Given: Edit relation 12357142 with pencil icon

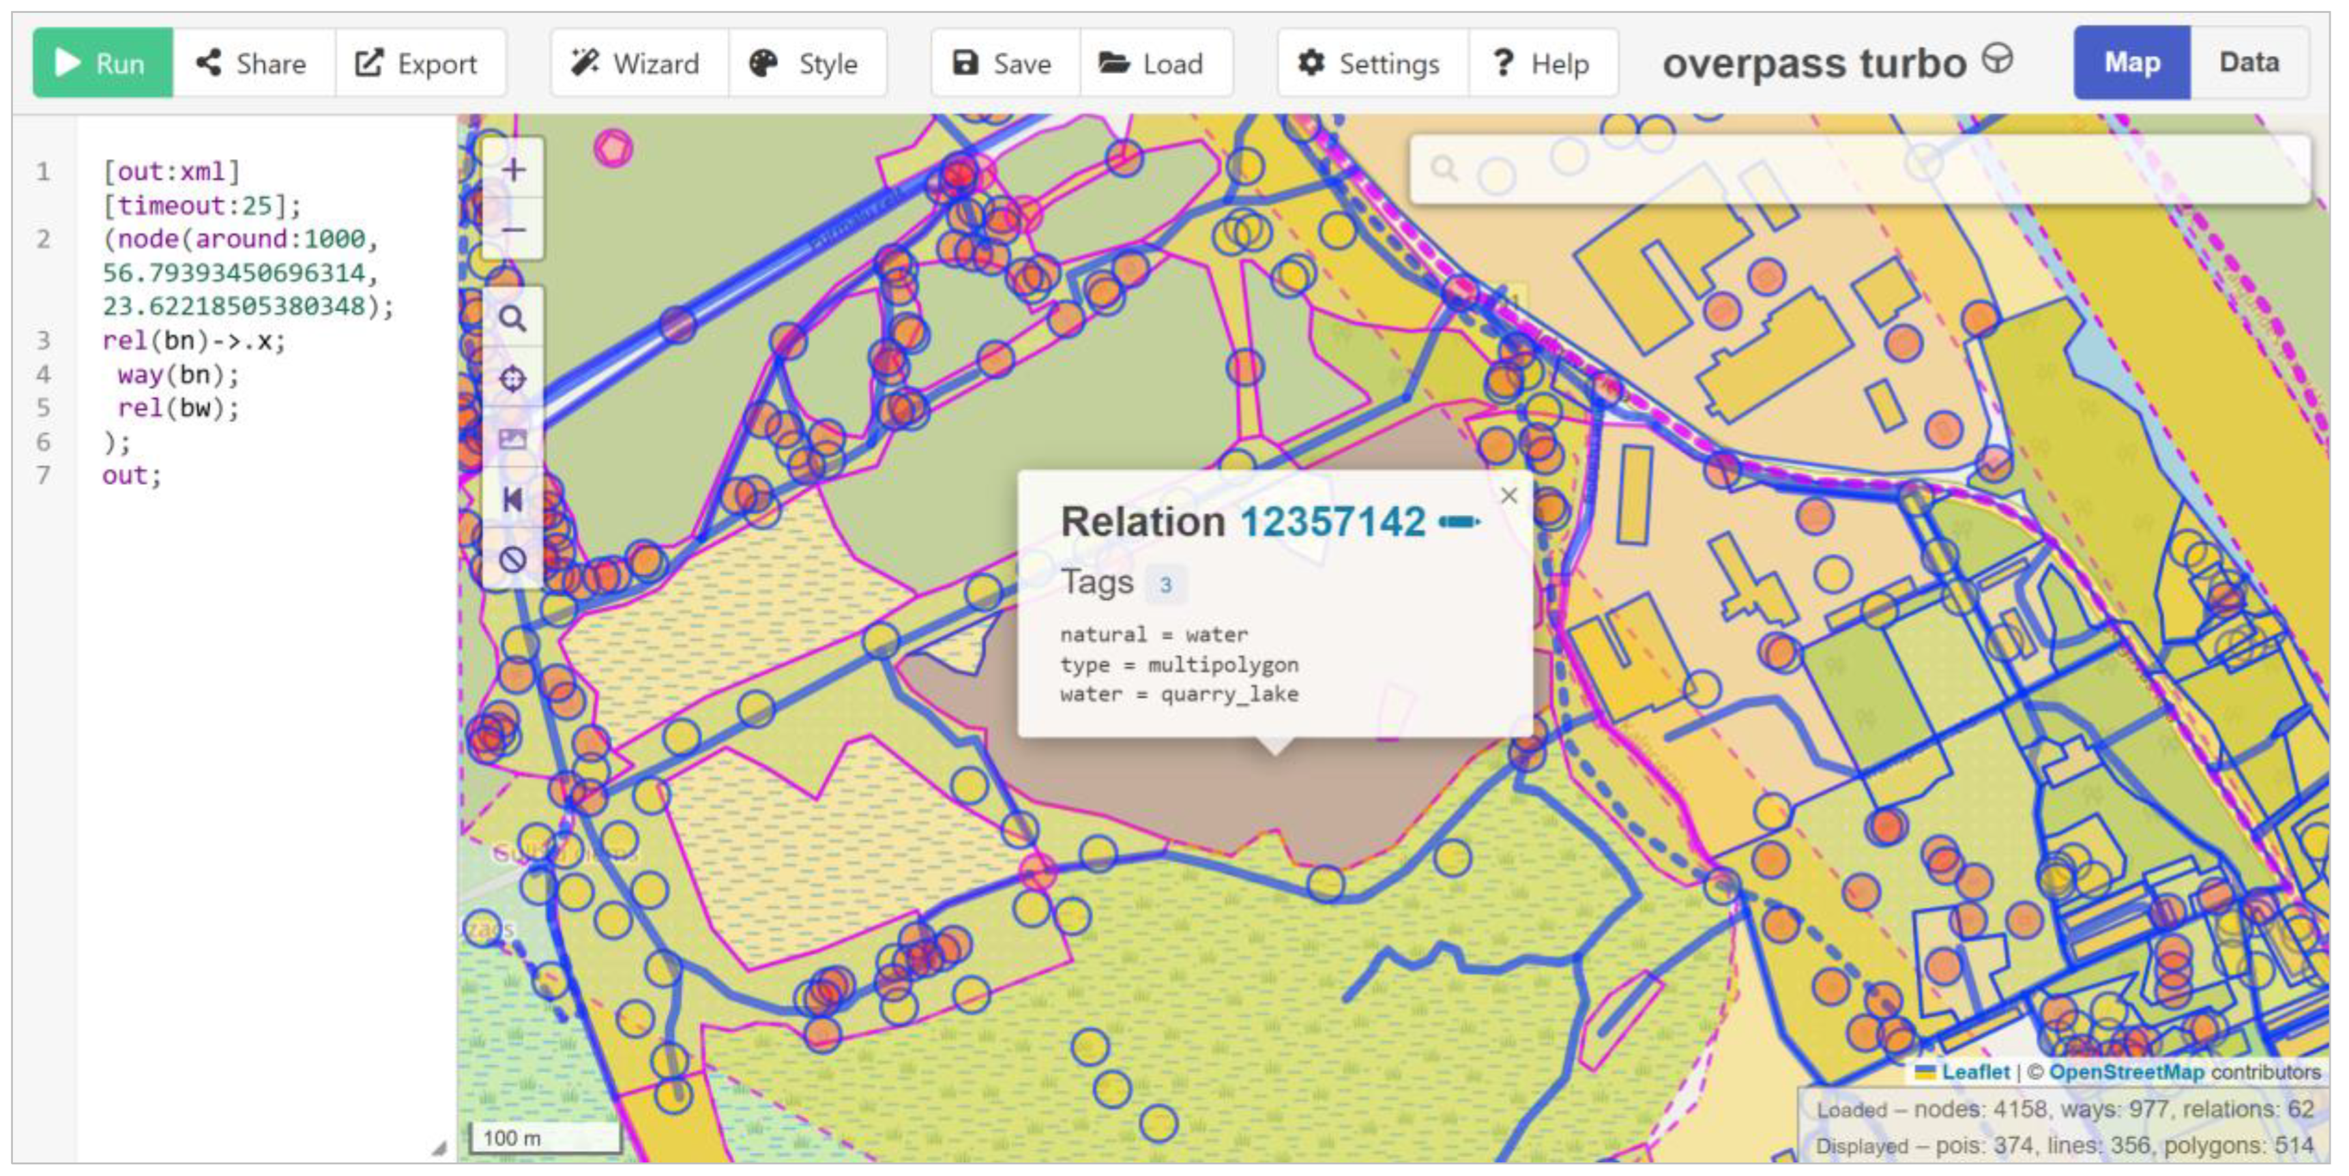Looking at the screenshot, I should tap(1459, 523).
